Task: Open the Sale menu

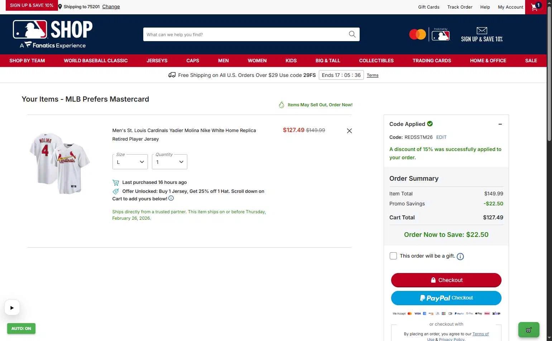Action: tap(531, 61)
